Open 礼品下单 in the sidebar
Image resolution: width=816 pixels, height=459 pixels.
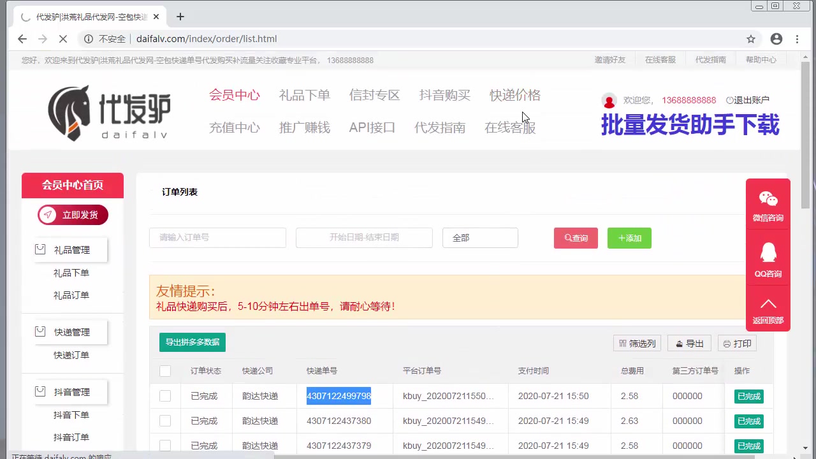pyautogui.click(x=71, y=273)
